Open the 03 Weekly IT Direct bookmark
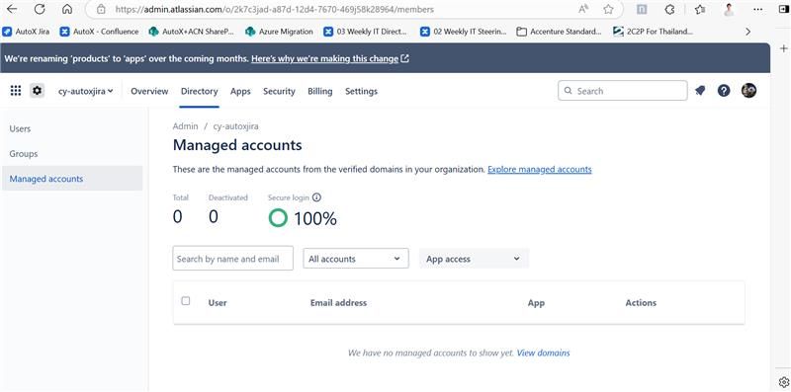Screen dimensions: 791x392 click(x=365, y=32)
